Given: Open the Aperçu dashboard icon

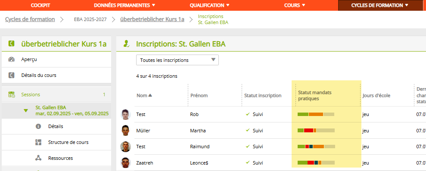Looking at the screenshot, I should [x=11, y=60].
